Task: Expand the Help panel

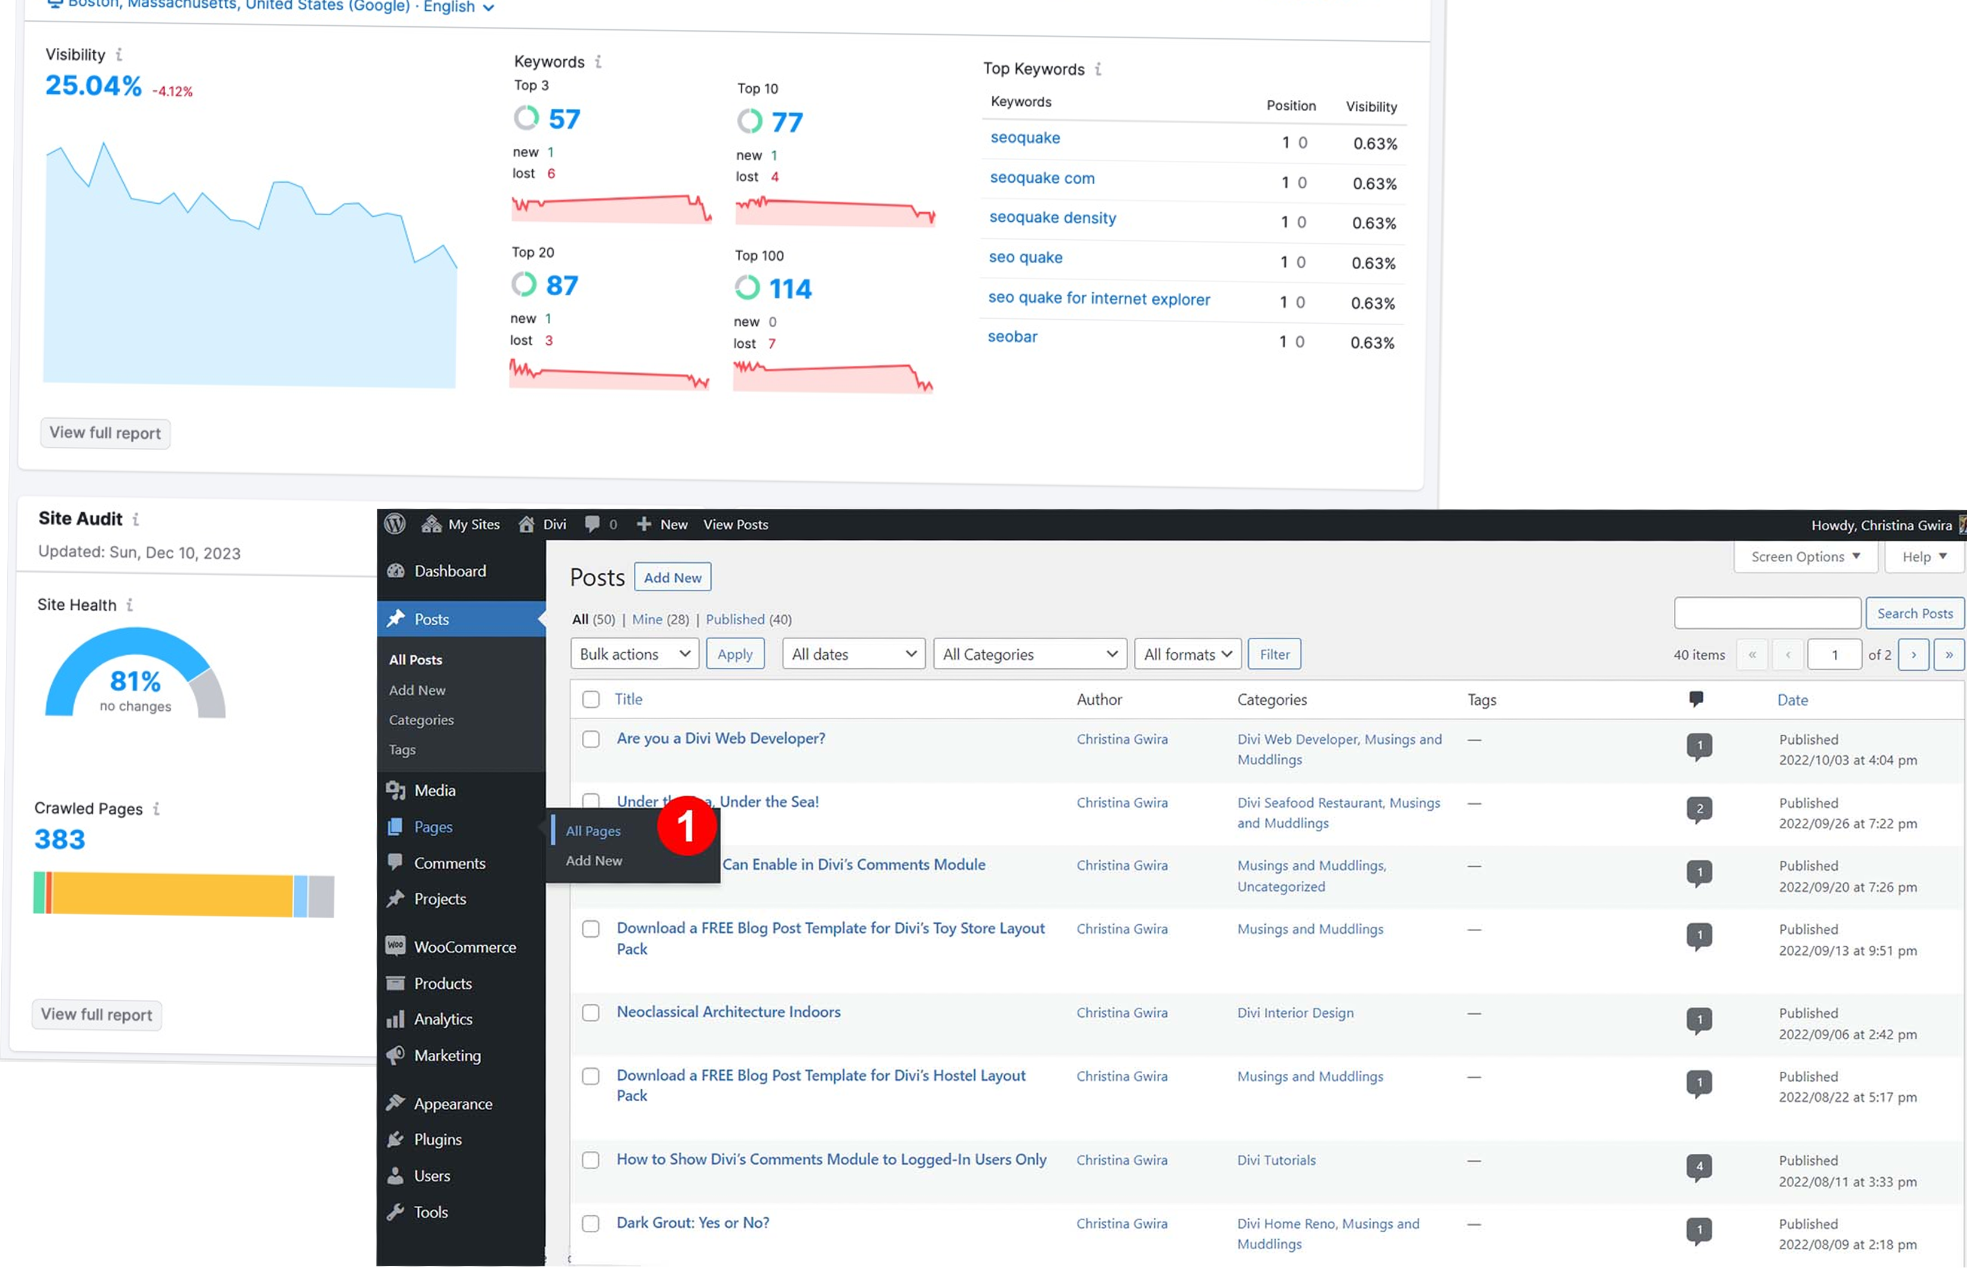Action: [x=1924, y=557]
